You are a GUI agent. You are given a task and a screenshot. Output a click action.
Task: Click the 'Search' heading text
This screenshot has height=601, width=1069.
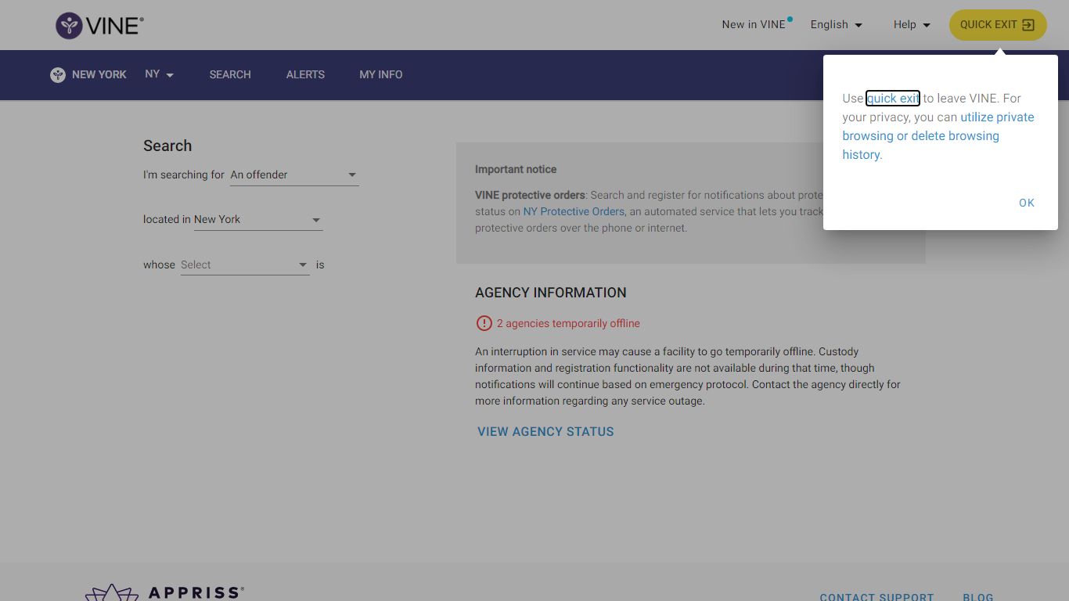[167, 146]
